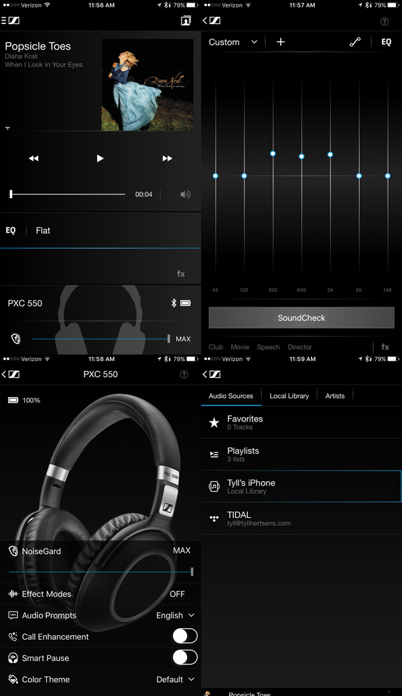Image resolution: width=402 pixels, height=696 pixels.
Task: Tap the 100% battery indicator
Action: [24, 400]
